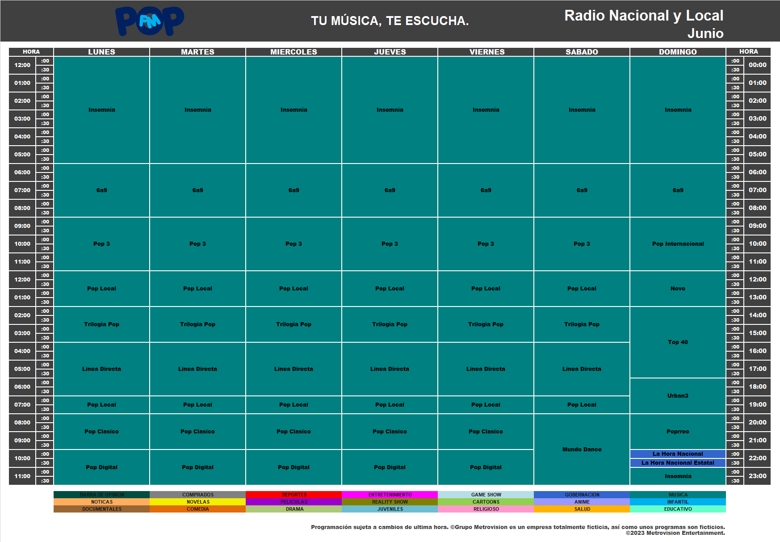This screenshot has width=780, height=542.
Task: Select the MIERCOLES column header
Action: coord(294,52)
